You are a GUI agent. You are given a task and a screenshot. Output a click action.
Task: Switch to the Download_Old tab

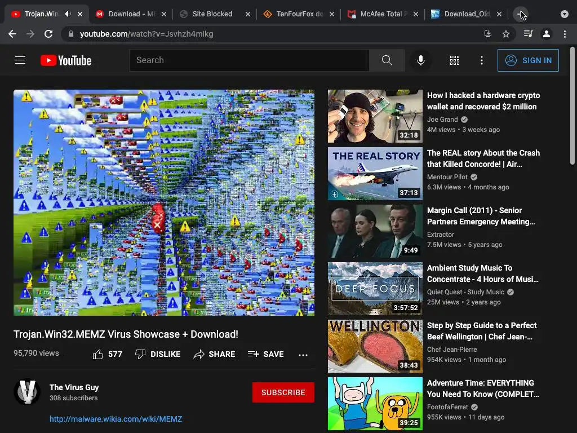click(467, 14)
